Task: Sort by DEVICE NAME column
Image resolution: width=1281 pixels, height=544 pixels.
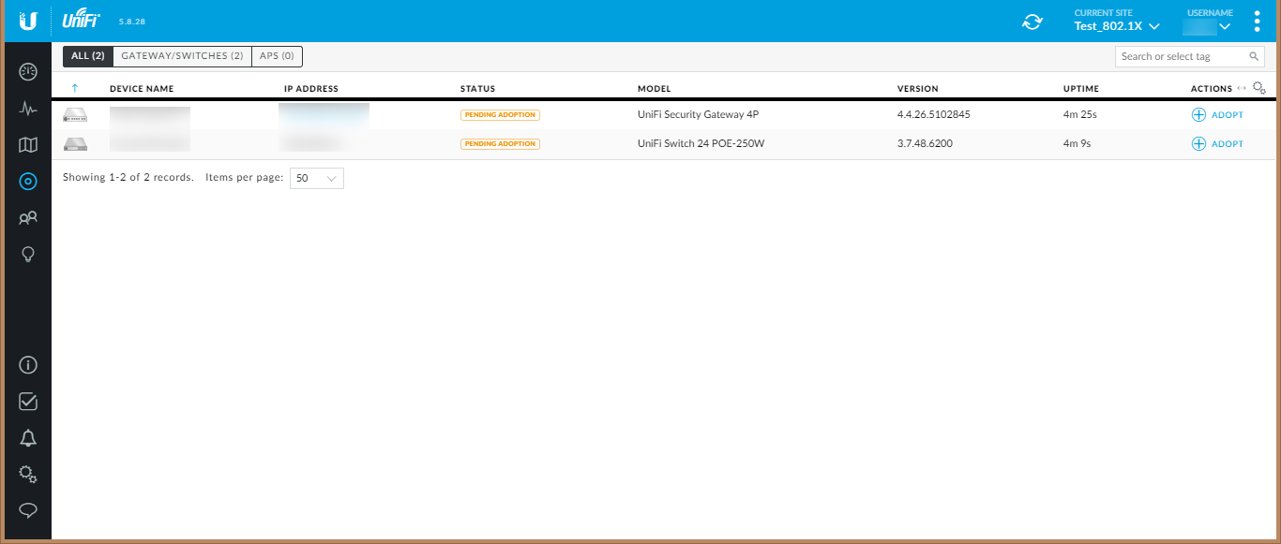Action: (142, 89)
